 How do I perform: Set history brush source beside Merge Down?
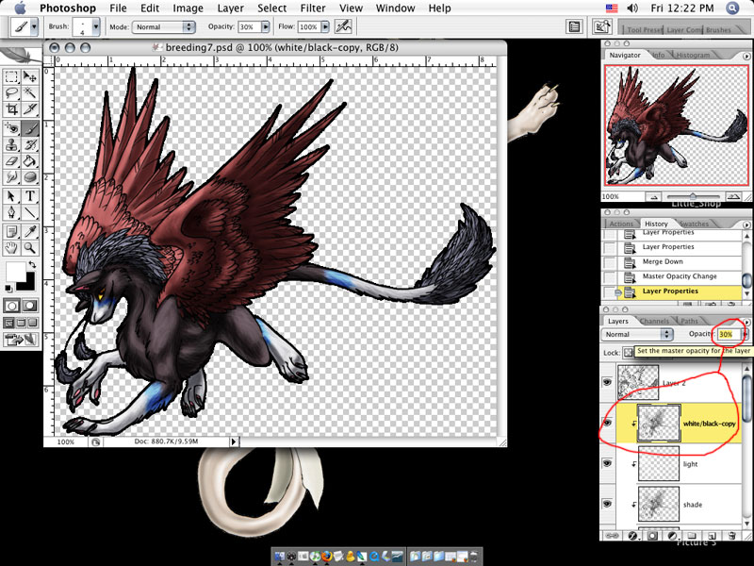[x=609, y=263]
